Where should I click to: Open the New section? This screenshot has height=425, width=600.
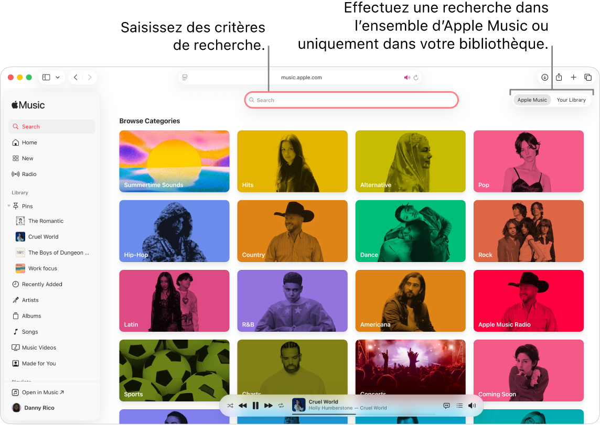pos(51,158)
